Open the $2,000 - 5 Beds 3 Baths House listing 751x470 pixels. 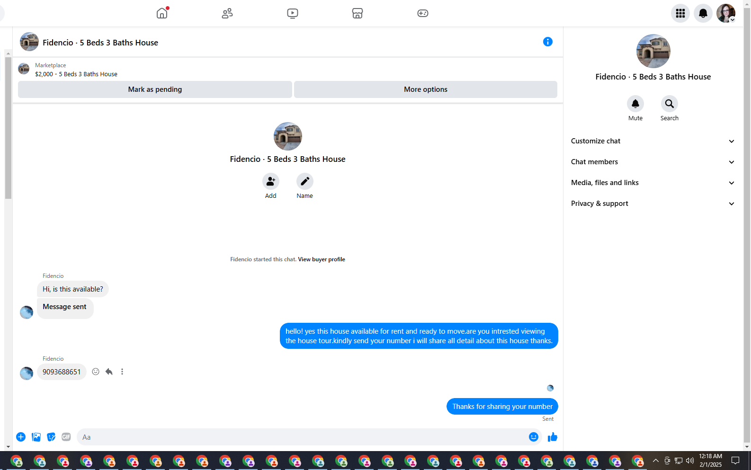[x=76, y=74]
